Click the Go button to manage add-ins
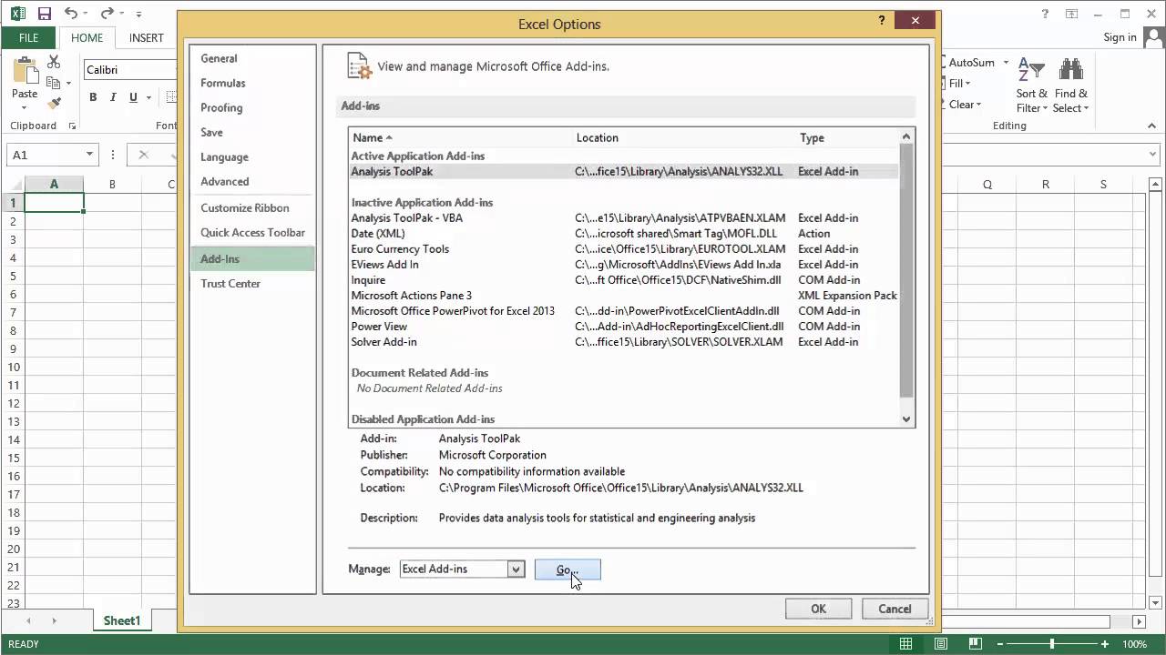The height and width of the screenshot is (655, 1166). pos(567,569)
